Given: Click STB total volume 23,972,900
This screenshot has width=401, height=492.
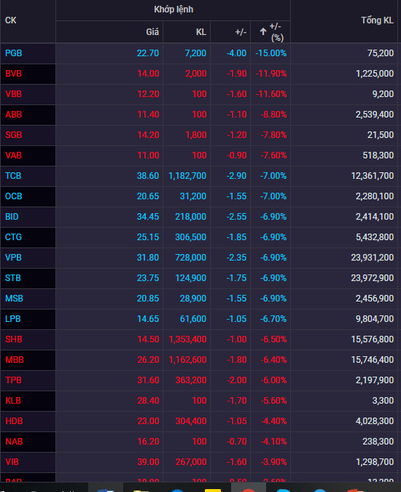Looking at the screenshot, I should pos(373,277).
